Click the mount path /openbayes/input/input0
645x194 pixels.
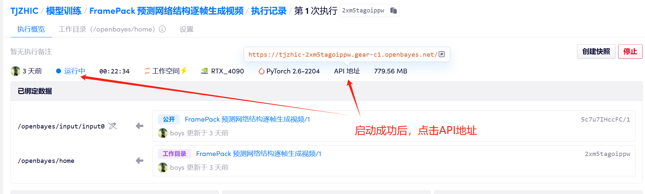61,126
